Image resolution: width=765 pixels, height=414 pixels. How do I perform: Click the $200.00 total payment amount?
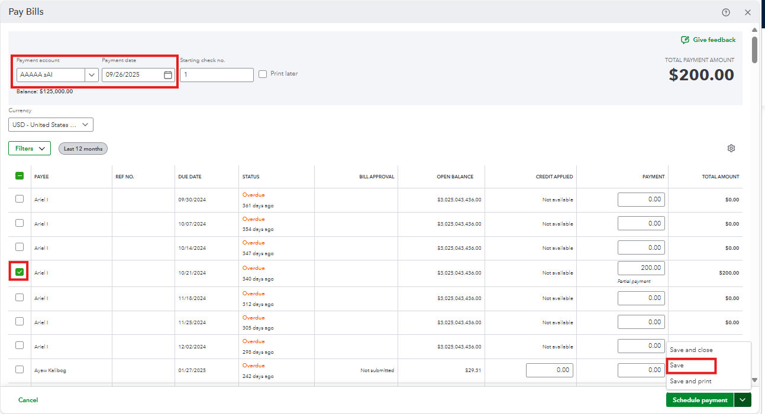click(x=702, y=75)
